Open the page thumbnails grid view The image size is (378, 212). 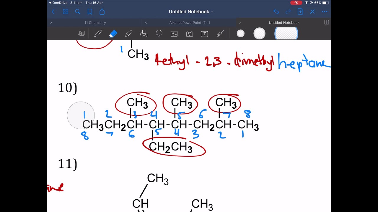point(66,12)
